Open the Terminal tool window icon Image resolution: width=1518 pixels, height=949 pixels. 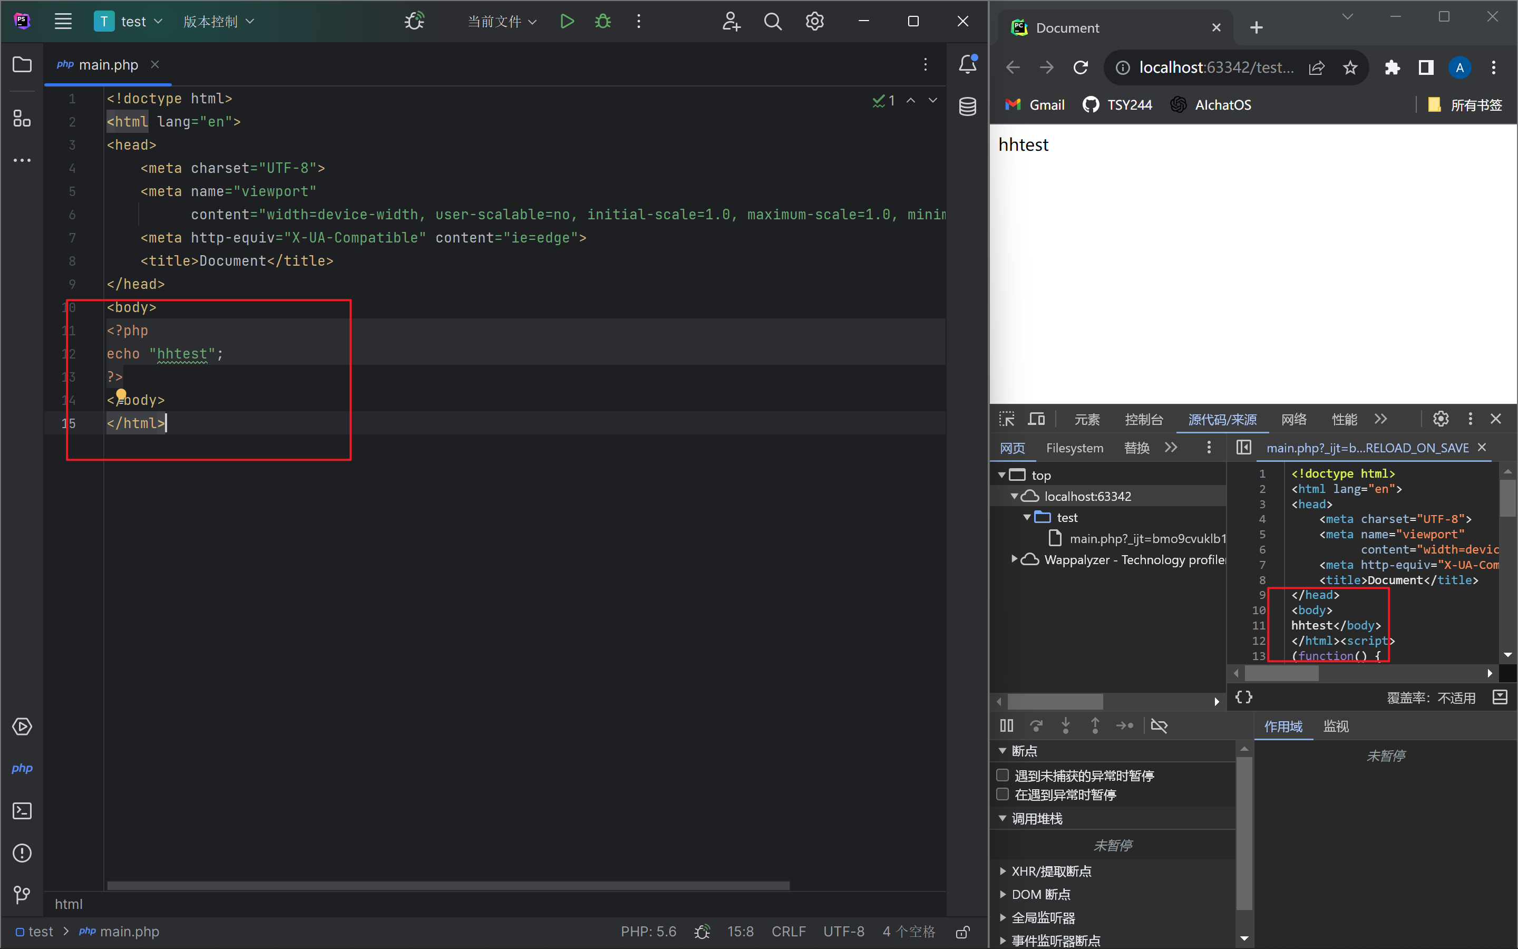22,810
